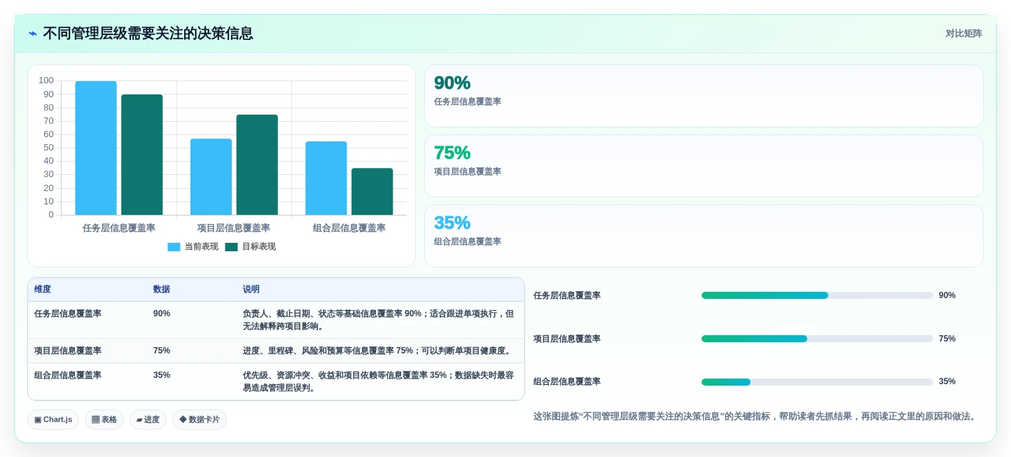Click the 表格 tag chip
This screenshot has height=457, width=1011.
(104, 420)
